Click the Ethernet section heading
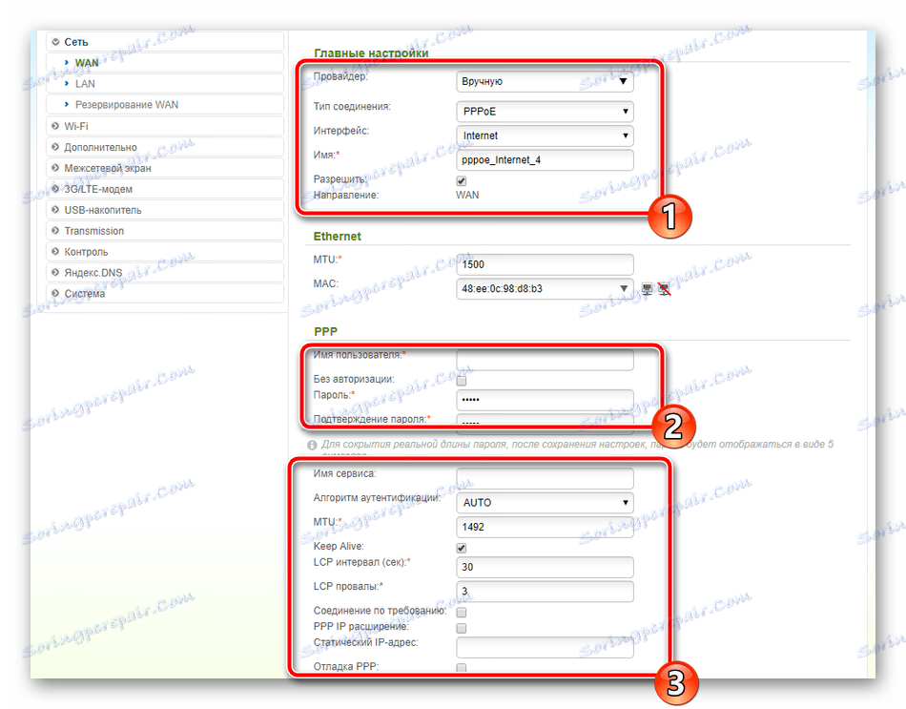 point(337,236)
